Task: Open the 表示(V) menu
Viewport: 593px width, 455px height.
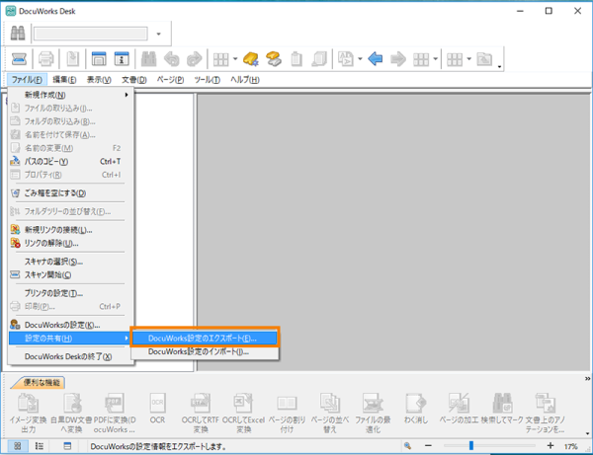Action: coord(99,80)
